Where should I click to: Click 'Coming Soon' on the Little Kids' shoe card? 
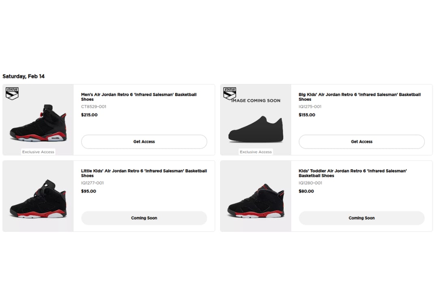144,218
